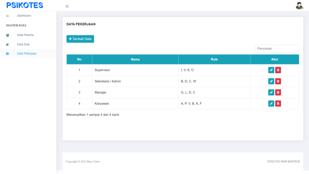Edit the Sekretaris / Admin entry

(271, 81)
